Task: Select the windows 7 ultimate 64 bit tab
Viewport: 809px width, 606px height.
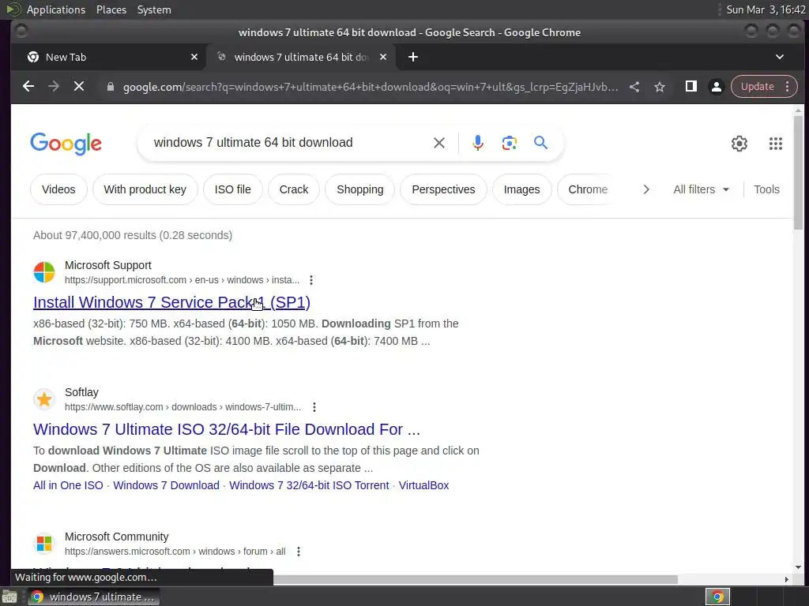Action: click(300, 57)
